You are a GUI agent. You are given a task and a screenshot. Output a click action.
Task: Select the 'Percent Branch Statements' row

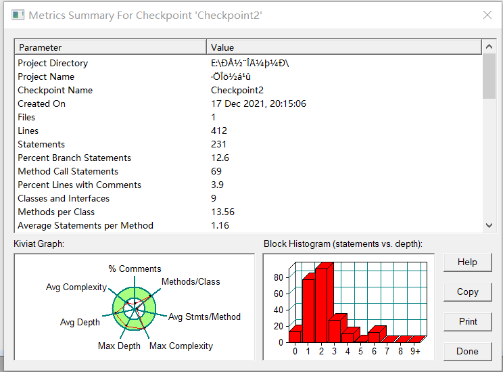coord(249,158)
